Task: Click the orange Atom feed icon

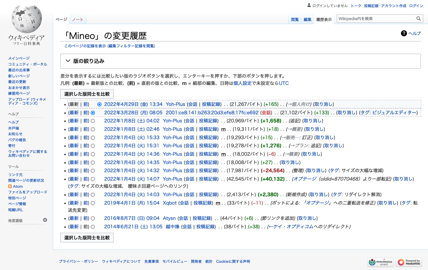Action: click(10, 186)
